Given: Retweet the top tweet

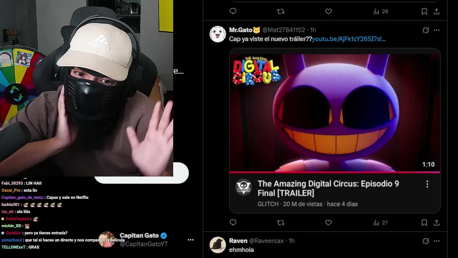Looking at the screenshot, I should 281,11.
